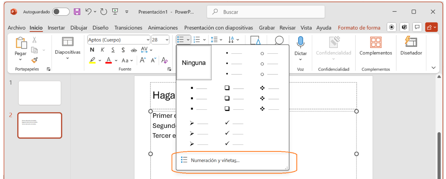The image size is (446, 179).
Task: Click the red font color button
Action: point(109,61)
